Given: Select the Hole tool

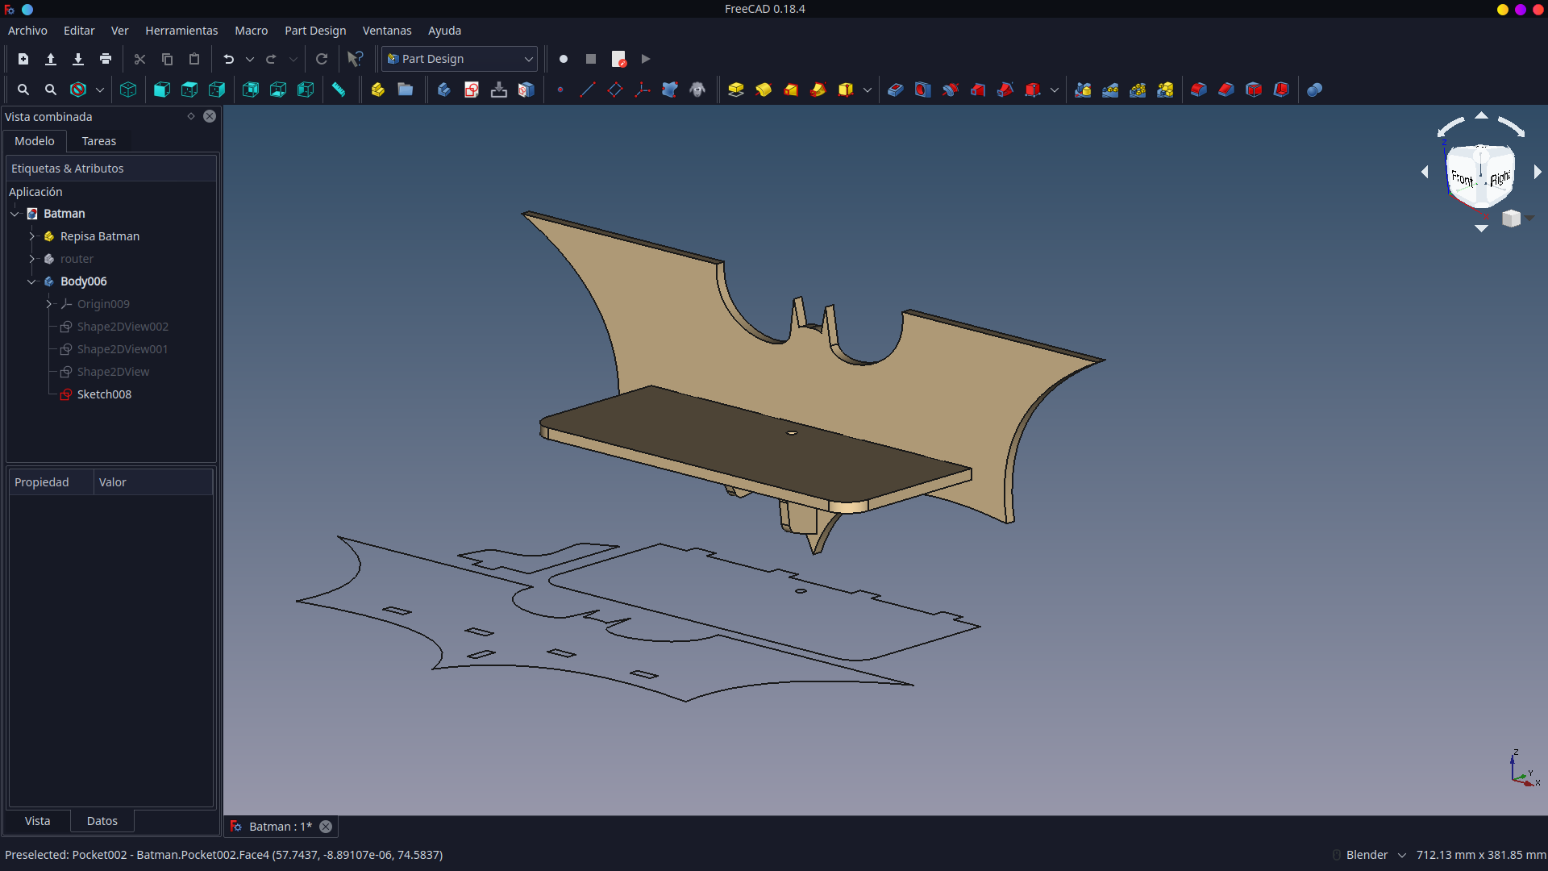Looking at the screenshot, I should coord(923,90).
